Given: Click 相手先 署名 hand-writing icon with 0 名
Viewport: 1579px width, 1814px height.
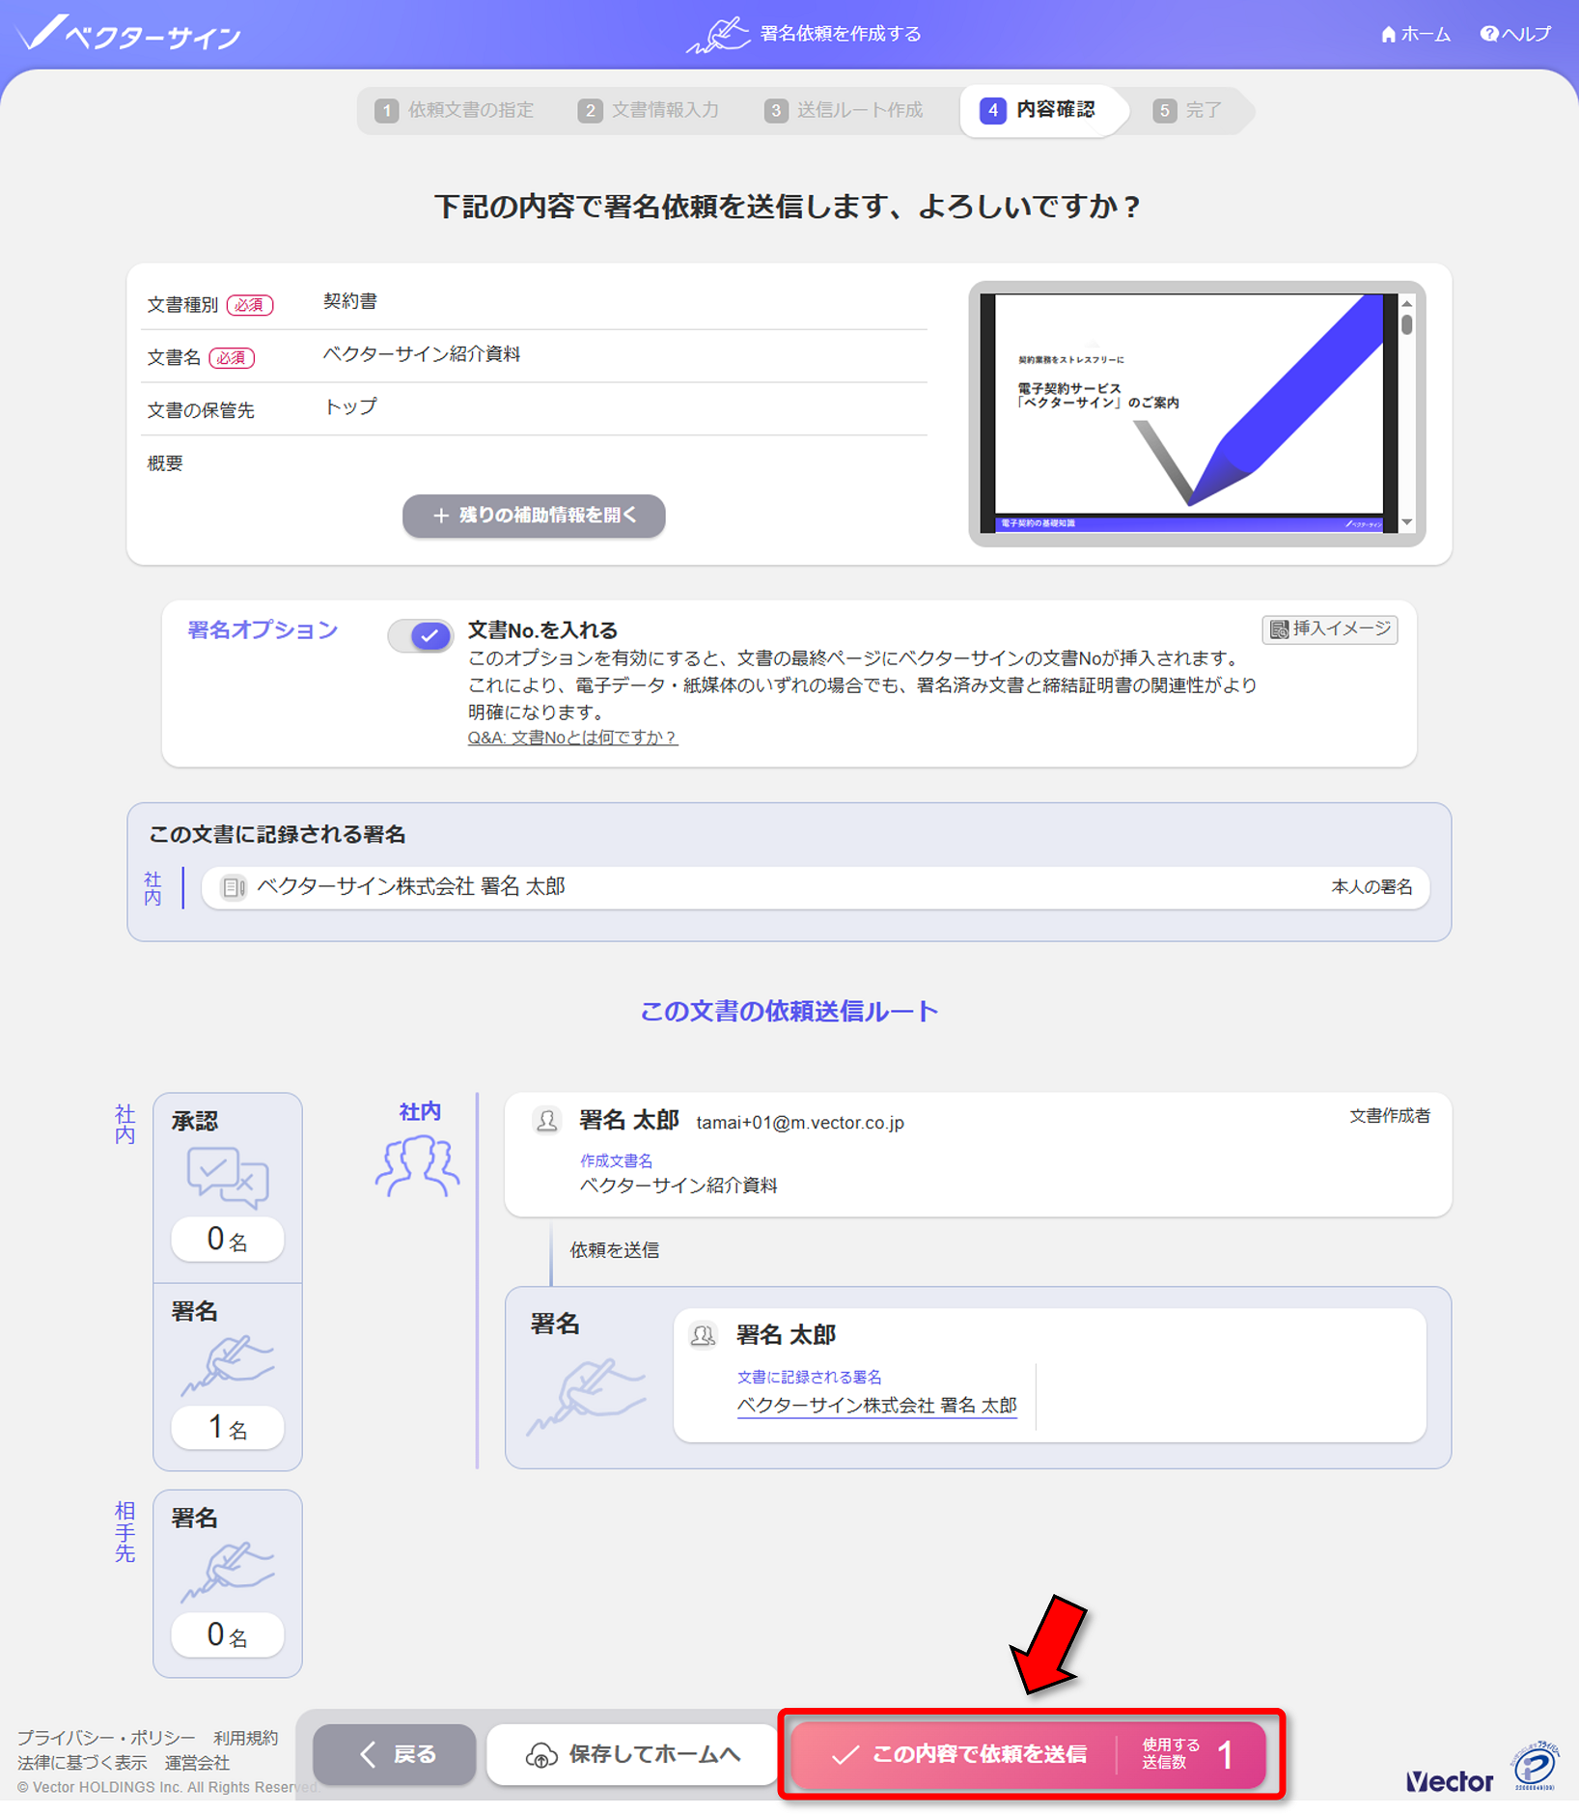Looking at the screenshot, I should tap(228, 1572).
